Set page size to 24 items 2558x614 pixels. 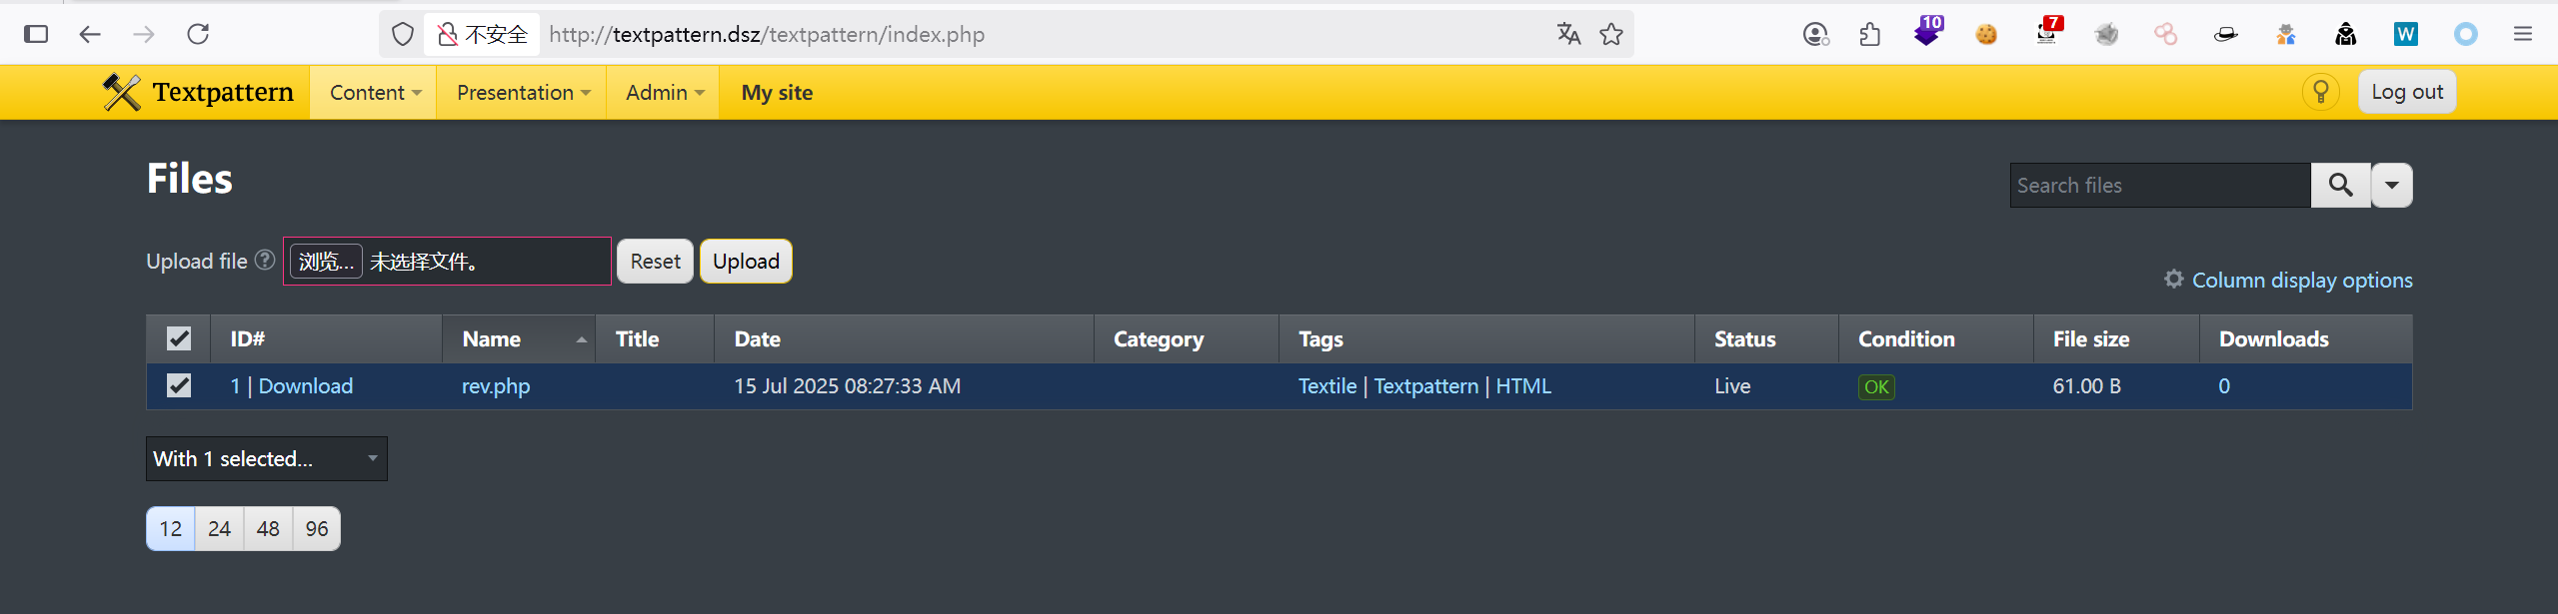pos(219,528)
